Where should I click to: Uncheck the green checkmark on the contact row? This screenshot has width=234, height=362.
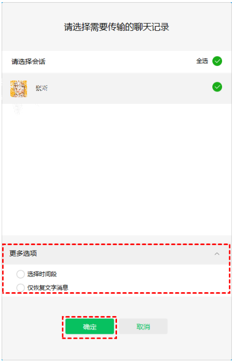pos(217,87)
